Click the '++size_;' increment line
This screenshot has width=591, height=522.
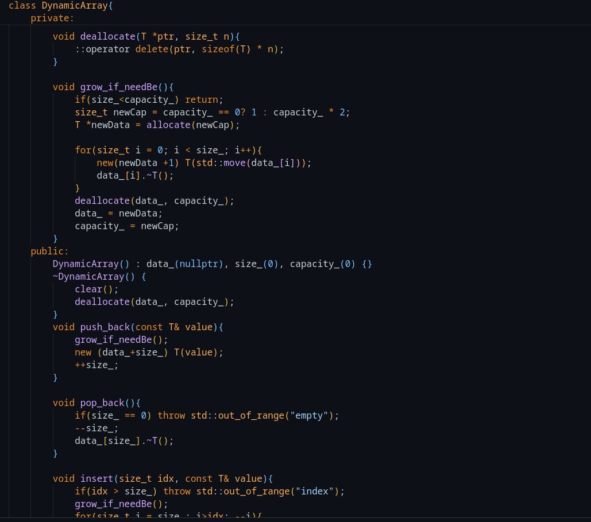coord(96,365)
